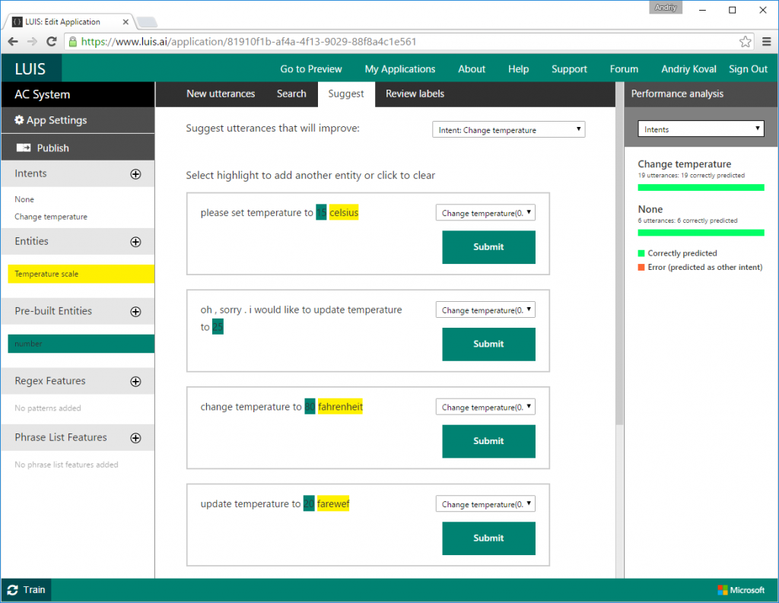The width and height of the screenshot is (779, 603).
Task: Expand the Intents section with the plus icon
Action: (x=136, y=173)
